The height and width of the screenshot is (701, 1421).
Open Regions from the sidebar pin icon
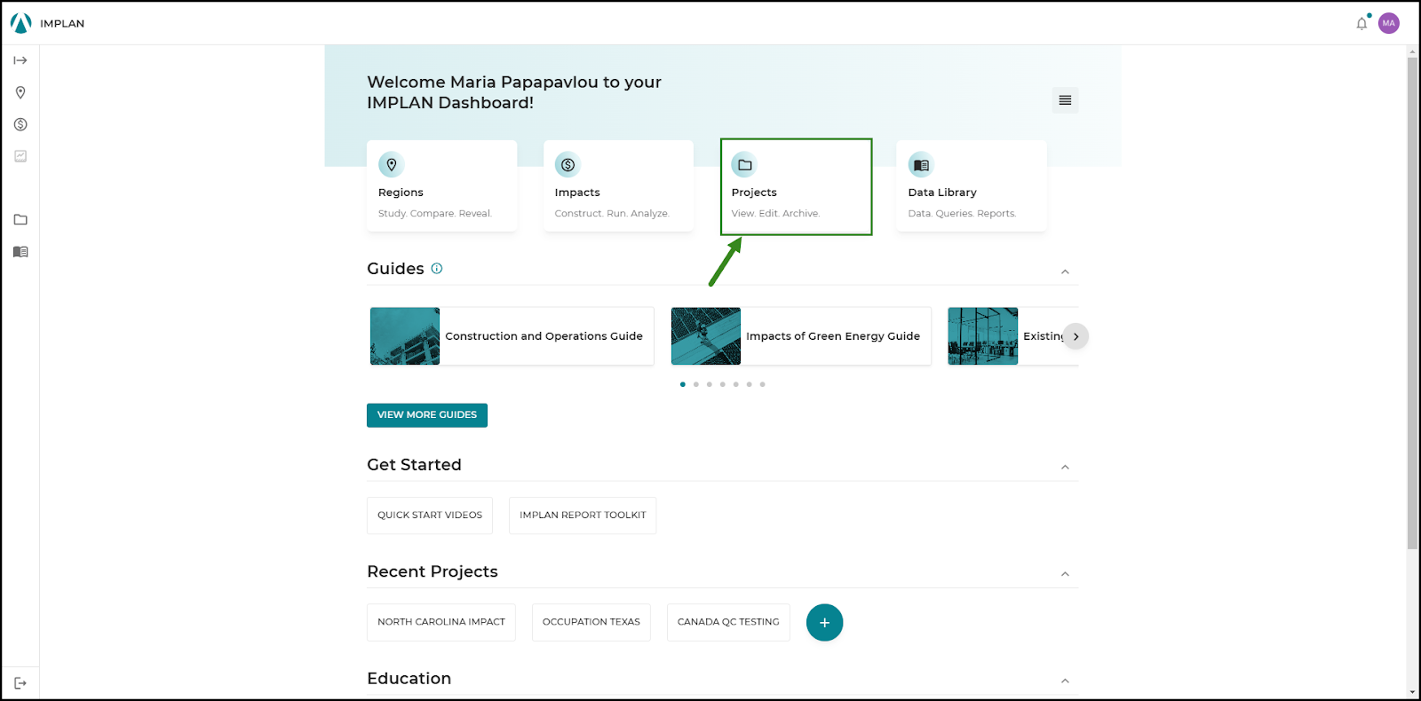click(20, 92)
